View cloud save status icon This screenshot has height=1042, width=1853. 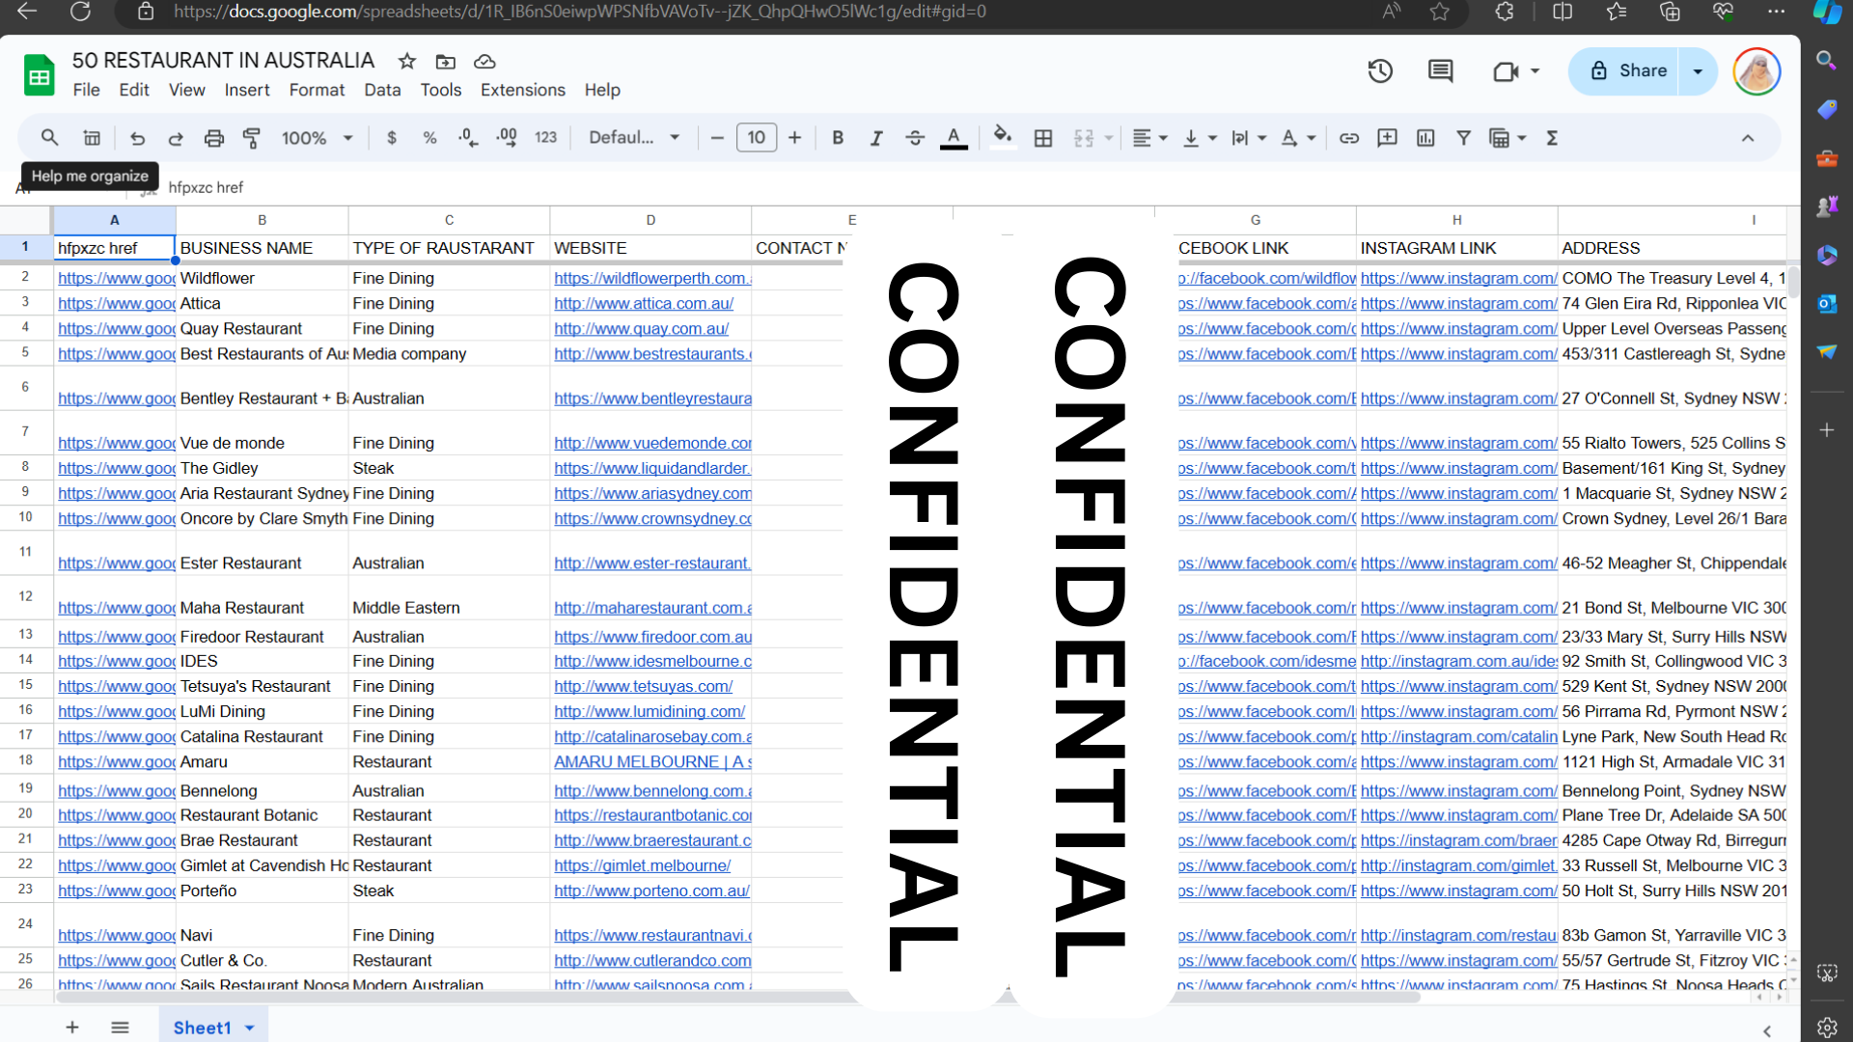(x=484, y=62)
